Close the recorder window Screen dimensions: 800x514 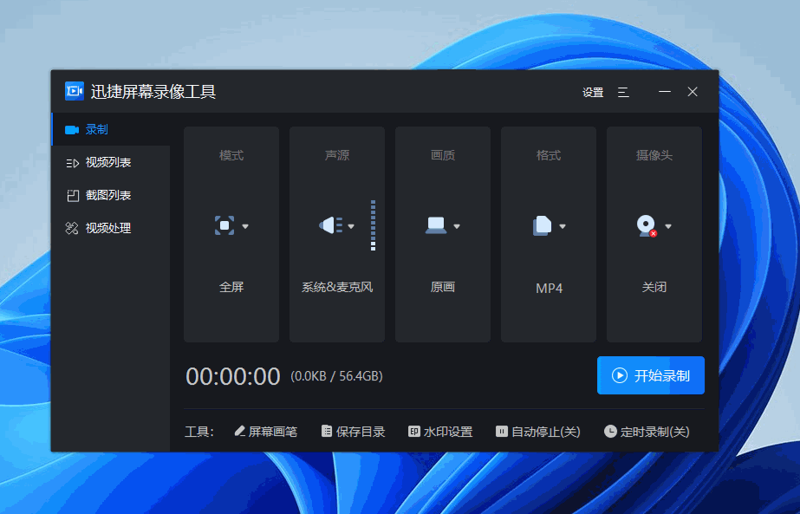tap(693, 92)
